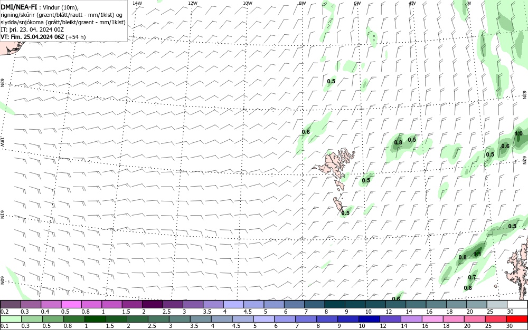The width and height of the screenshot is (528, 330).
Task: Click the '6W' longitude label
Action: [x=357, y=3]
